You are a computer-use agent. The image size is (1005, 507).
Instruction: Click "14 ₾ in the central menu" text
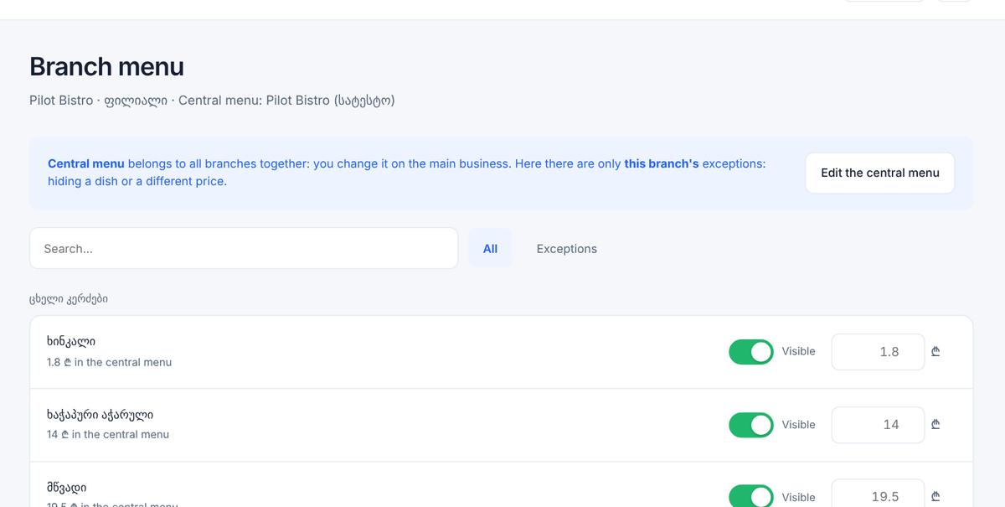pyautogui.click(x=108, y=434)
